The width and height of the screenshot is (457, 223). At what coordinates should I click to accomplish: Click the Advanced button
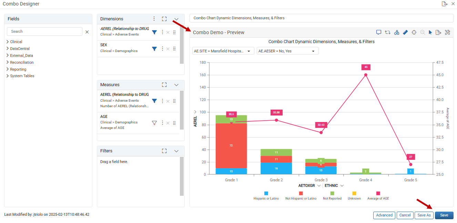(384, 215)
